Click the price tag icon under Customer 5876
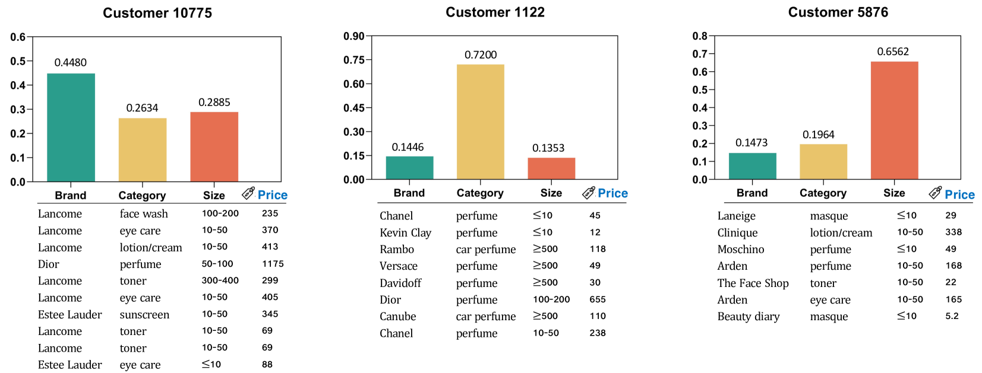Viewport: 982px width, 373px height. coord(935,192)
